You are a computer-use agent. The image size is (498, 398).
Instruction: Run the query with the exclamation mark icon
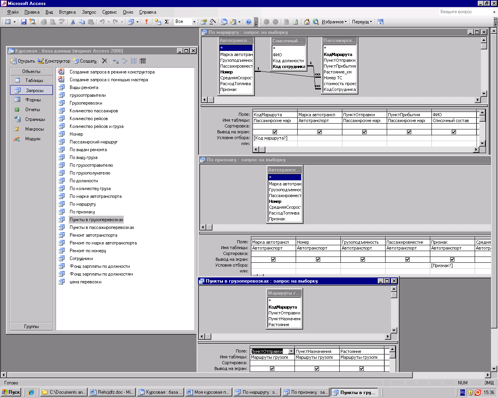[x=146, y=22]
